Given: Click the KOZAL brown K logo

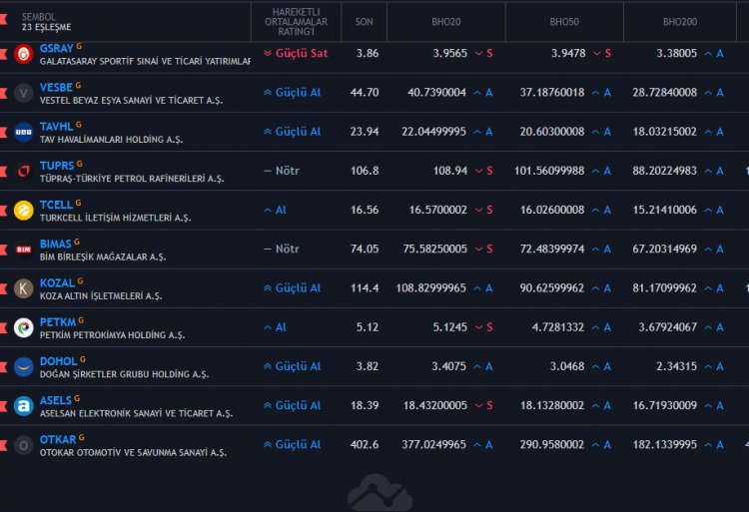Looking at the screenshot, I should (23, 288).
